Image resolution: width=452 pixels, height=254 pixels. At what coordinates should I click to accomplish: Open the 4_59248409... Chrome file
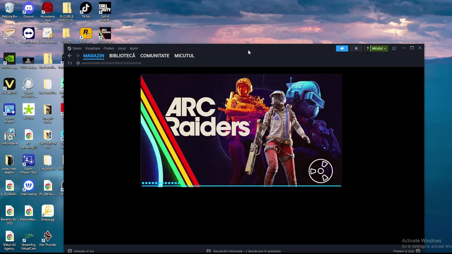point(10,188)
